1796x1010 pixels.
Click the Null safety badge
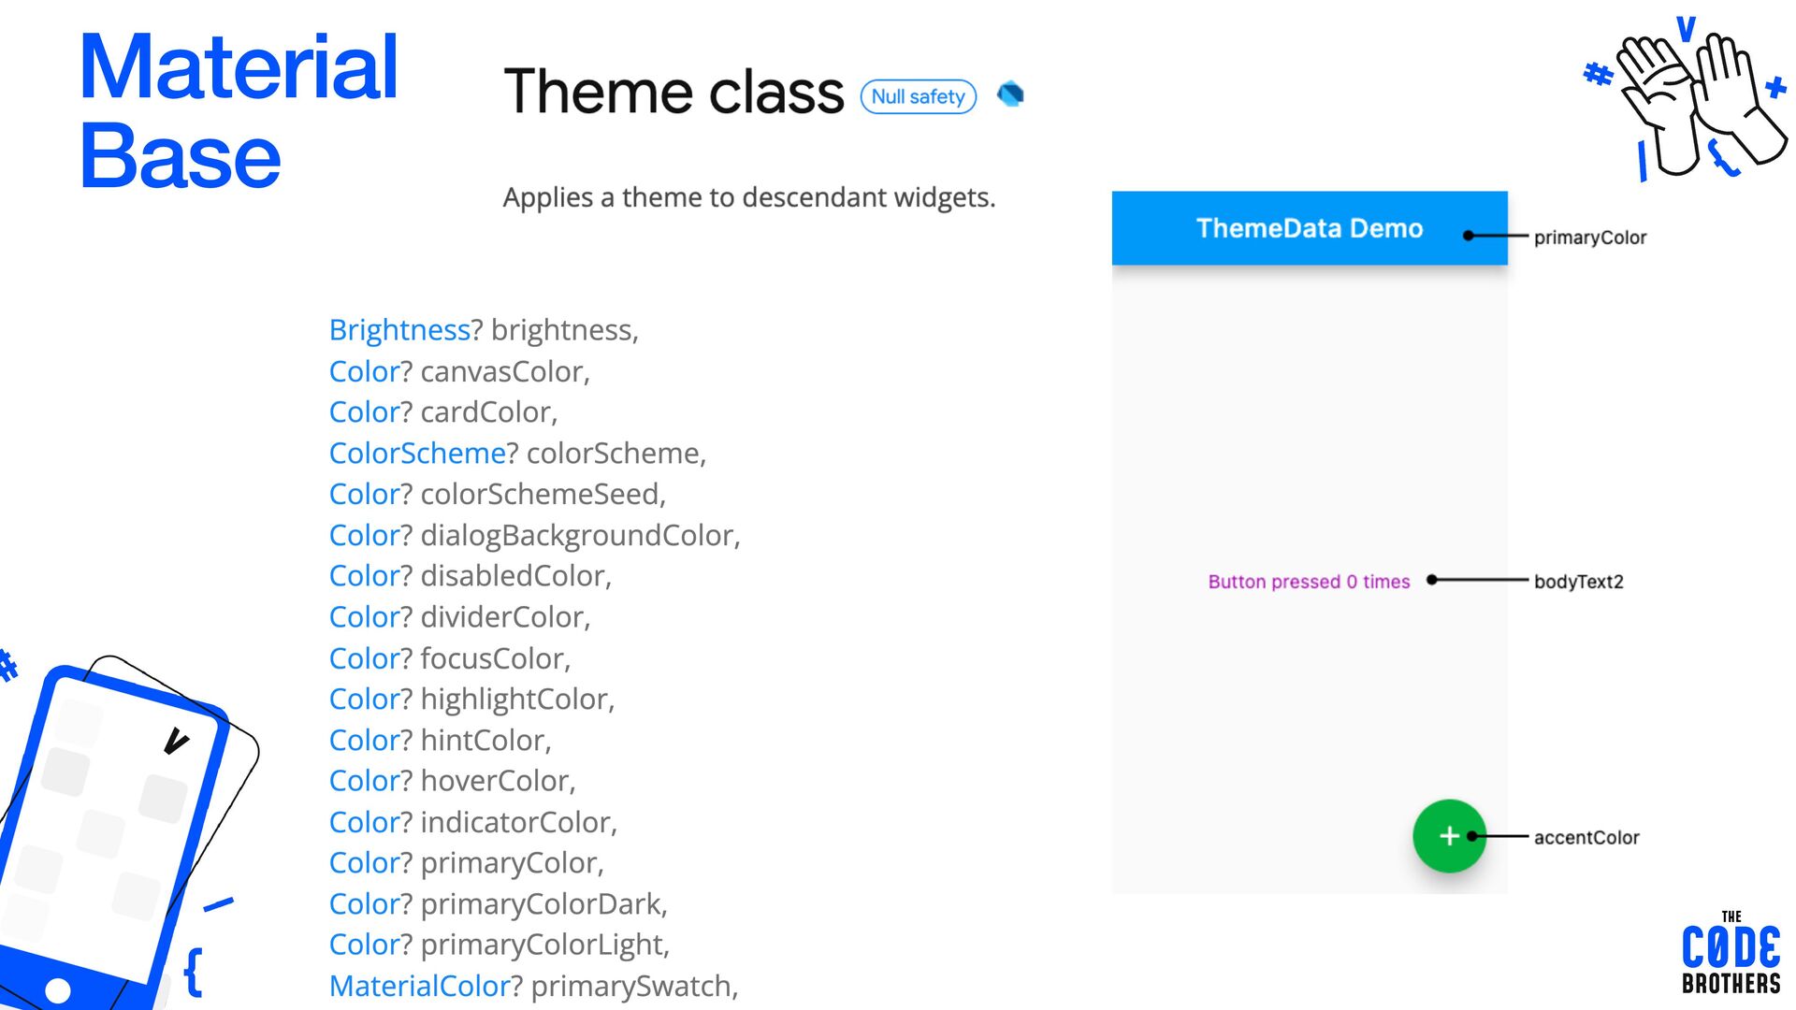click(918, 96)
